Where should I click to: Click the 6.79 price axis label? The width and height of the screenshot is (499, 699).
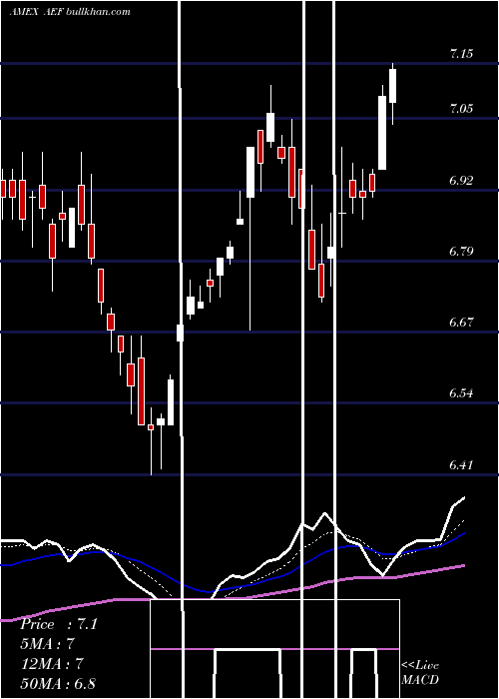tap(461, 252)
